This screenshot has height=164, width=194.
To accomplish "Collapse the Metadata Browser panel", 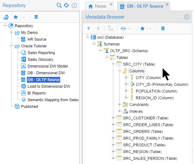I will [187, 17].
